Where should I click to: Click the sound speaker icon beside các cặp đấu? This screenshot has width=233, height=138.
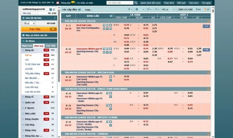[80, 10]
